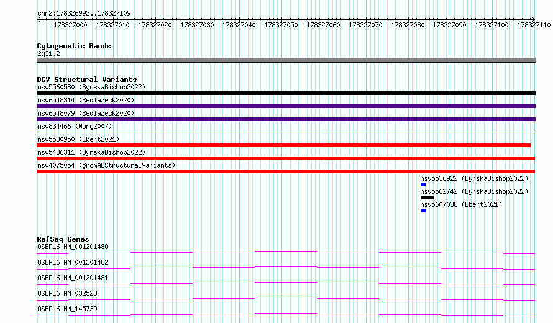Open nsv5607038 (Ebert2021) label
The image size is (553, 323).
[461, 204]
